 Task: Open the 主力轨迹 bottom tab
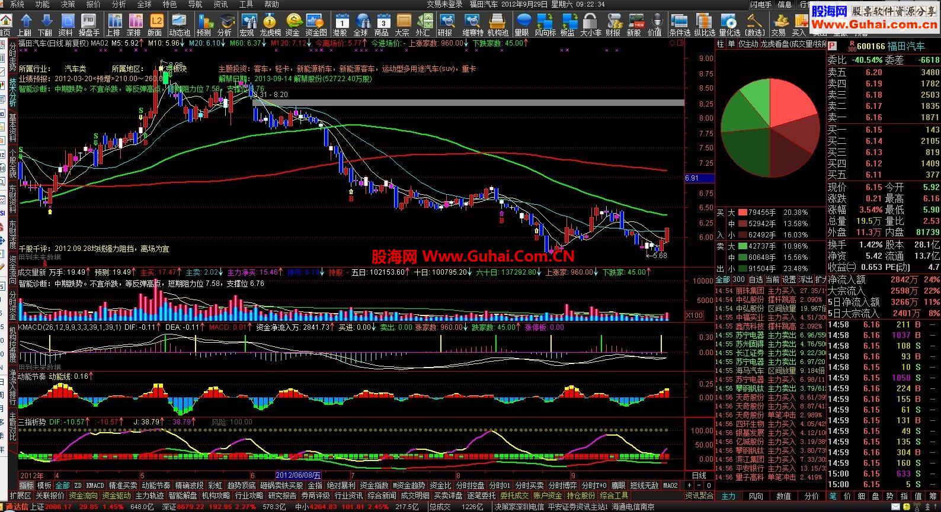tap(149, 495)
